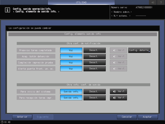Click Verif. for Acep. botón detención
This screenshot has height=124, width=165.
coord(118,56)
